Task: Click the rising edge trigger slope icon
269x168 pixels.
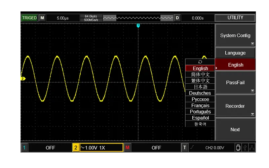Action: click(192, 148)
